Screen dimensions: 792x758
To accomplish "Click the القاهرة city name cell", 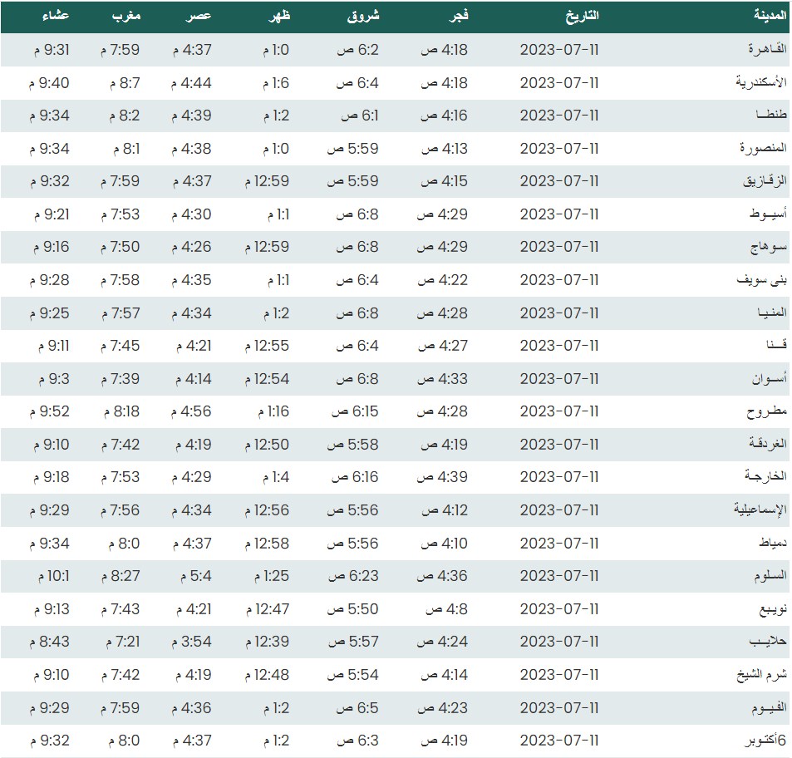I will [763, 50].
